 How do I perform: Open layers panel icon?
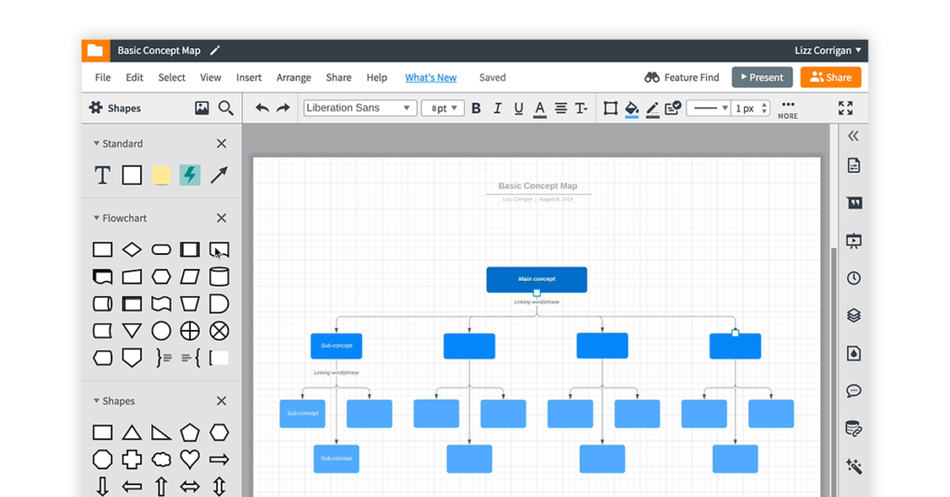point(854,315)
